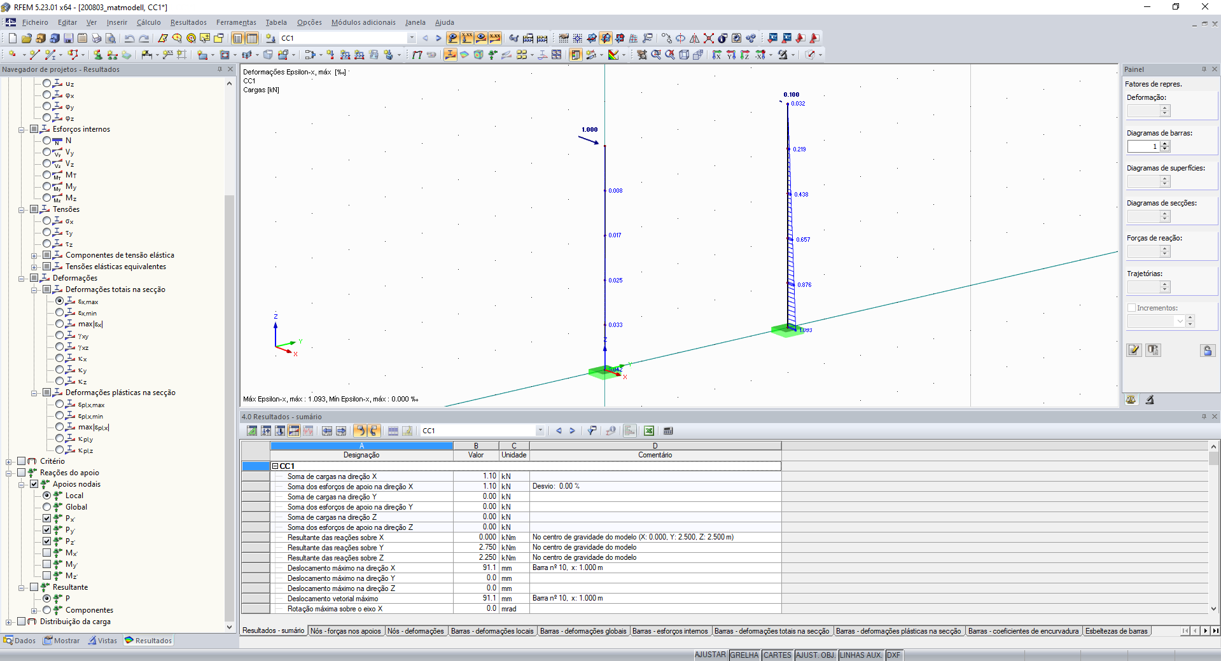Click the navigator tree scroll up arrow
This screenshot has height=661, width=1221.
coord(230,83)
